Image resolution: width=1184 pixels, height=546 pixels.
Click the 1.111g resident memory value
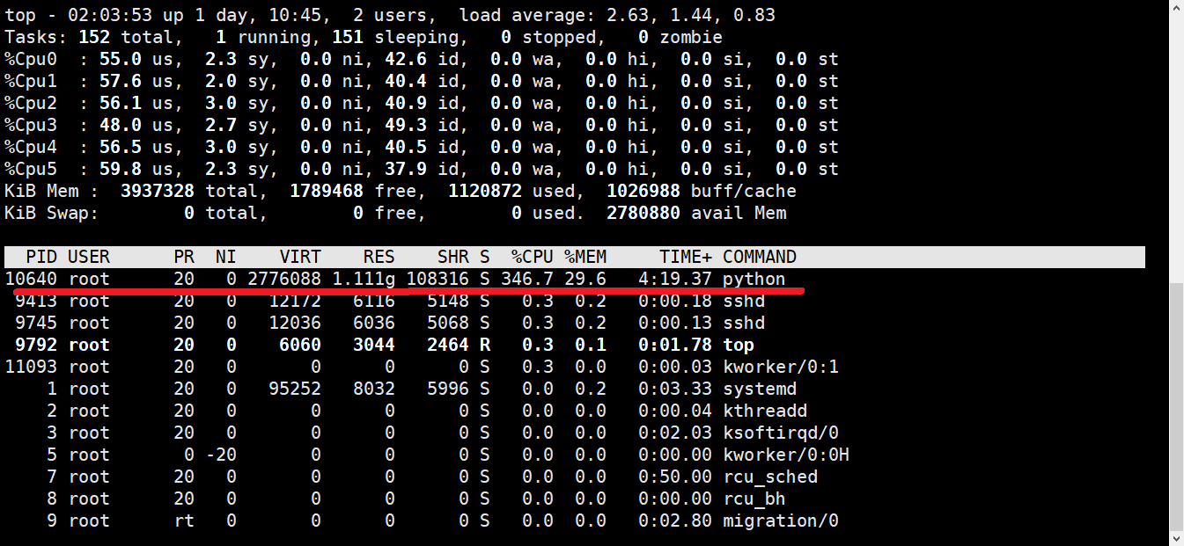pos(364,279)
